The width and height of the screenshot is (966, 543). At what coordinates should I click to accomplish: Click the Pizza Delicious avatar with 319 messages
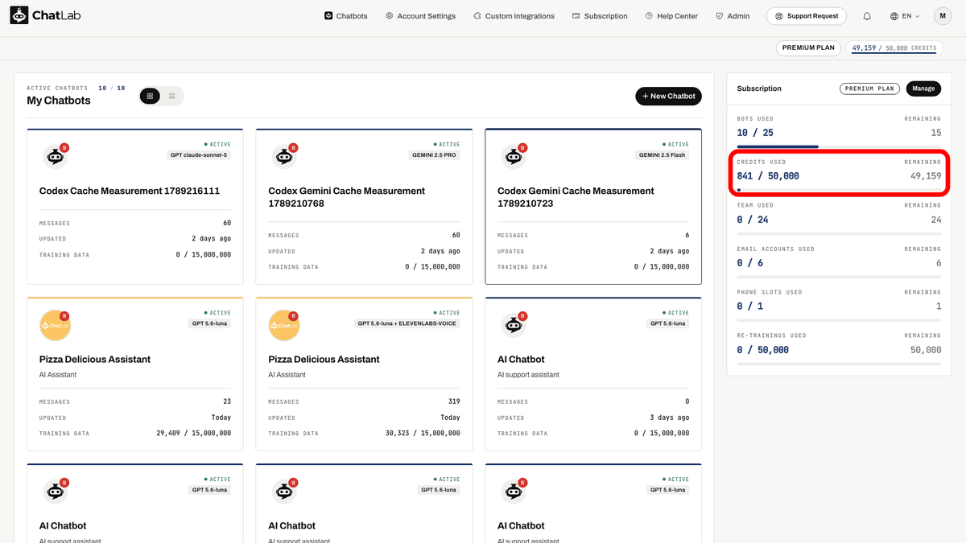[284, 325]
